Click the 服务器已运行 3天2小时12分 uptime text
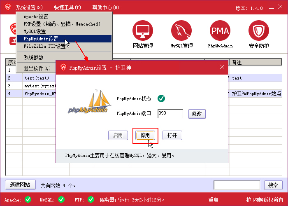 tap(132, 200)
